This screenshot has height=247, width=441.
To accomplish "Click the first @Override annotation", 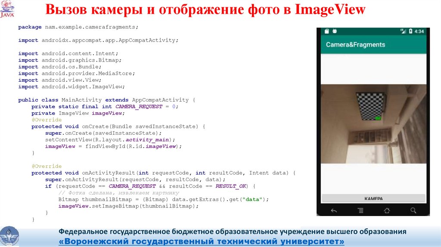I will (47, 120).
